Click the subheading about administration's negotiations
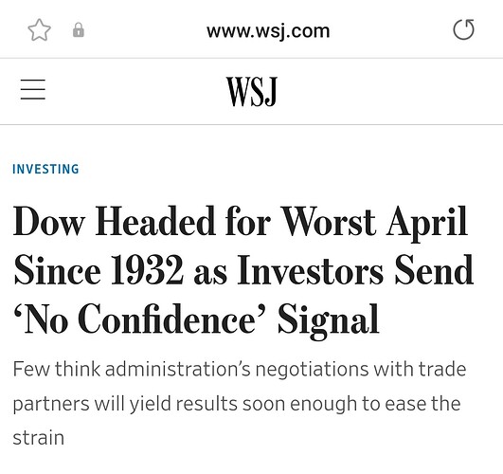The image size is (503, 474). click(x=240, y=403)
